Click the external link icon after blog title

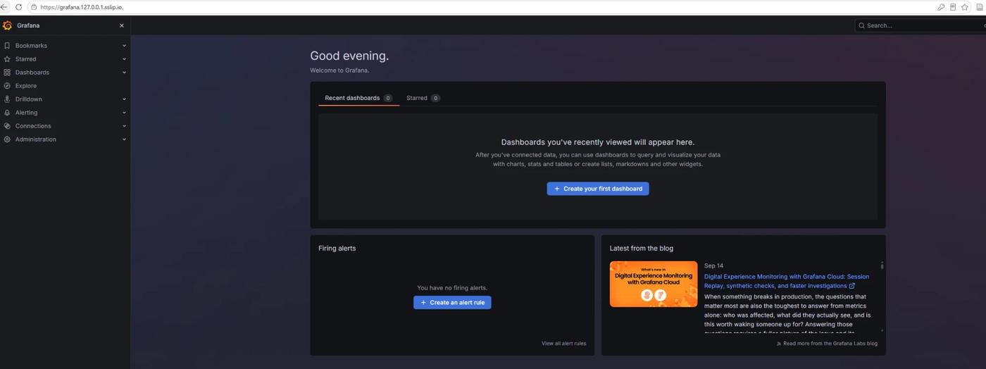(852, 286)
